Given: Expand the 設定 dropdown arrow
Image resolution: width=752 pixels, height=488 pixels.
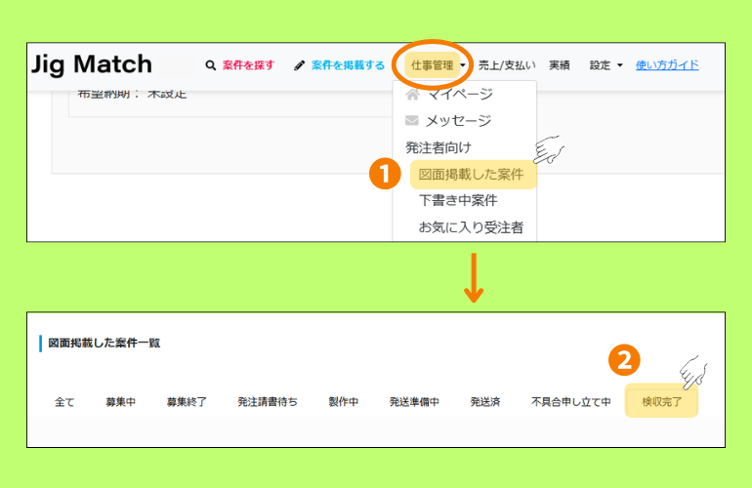Looking at the screenshot, I should coord(619,65).
